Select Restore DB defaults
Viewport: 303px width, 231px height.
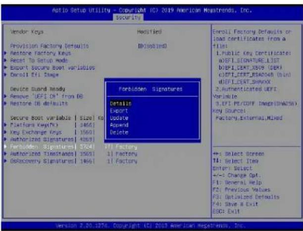[39, 103]
